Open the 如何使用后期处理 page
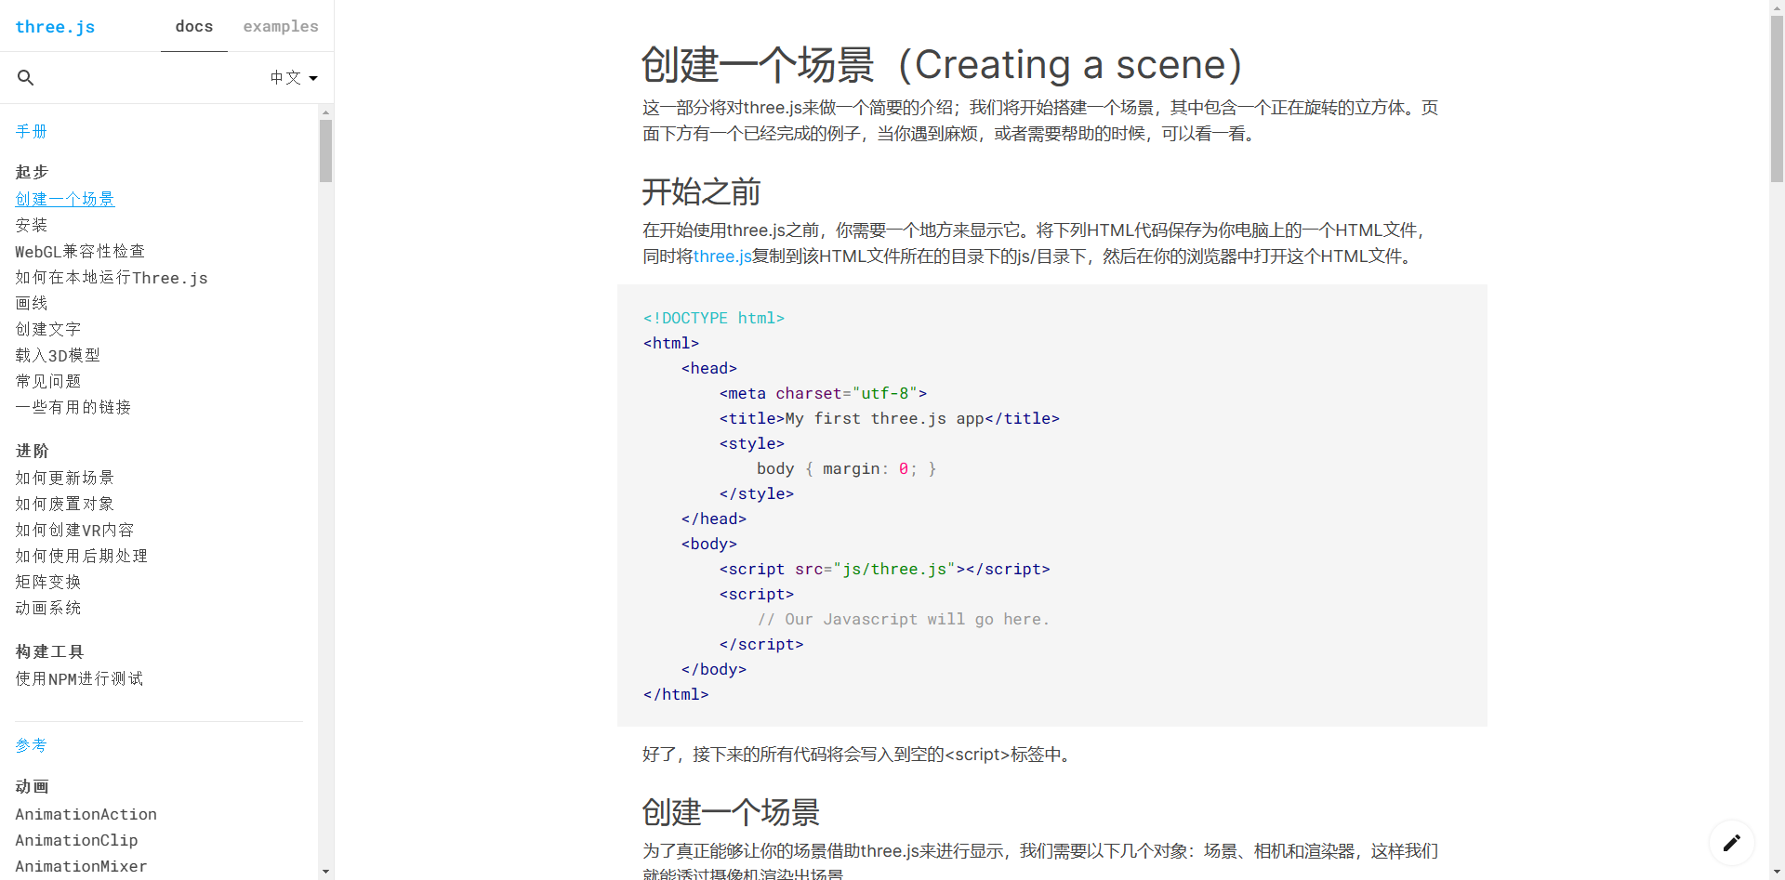Viewport: 1785px width, 880px height. click(x=82, y=556)
